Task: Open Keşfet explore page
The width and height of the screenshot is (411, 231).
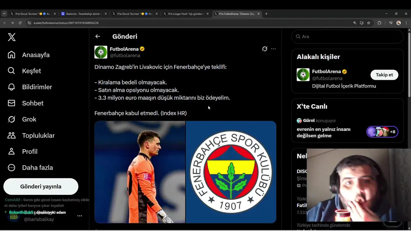Action: tap(24, 71)
